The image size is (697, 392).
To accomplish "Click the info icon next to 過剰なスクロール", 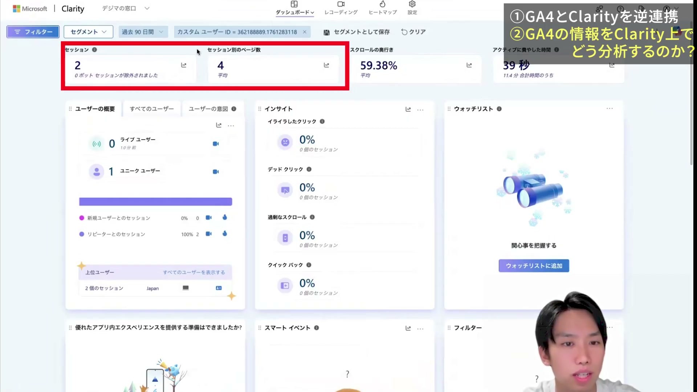I will click(x=312, y=217).
